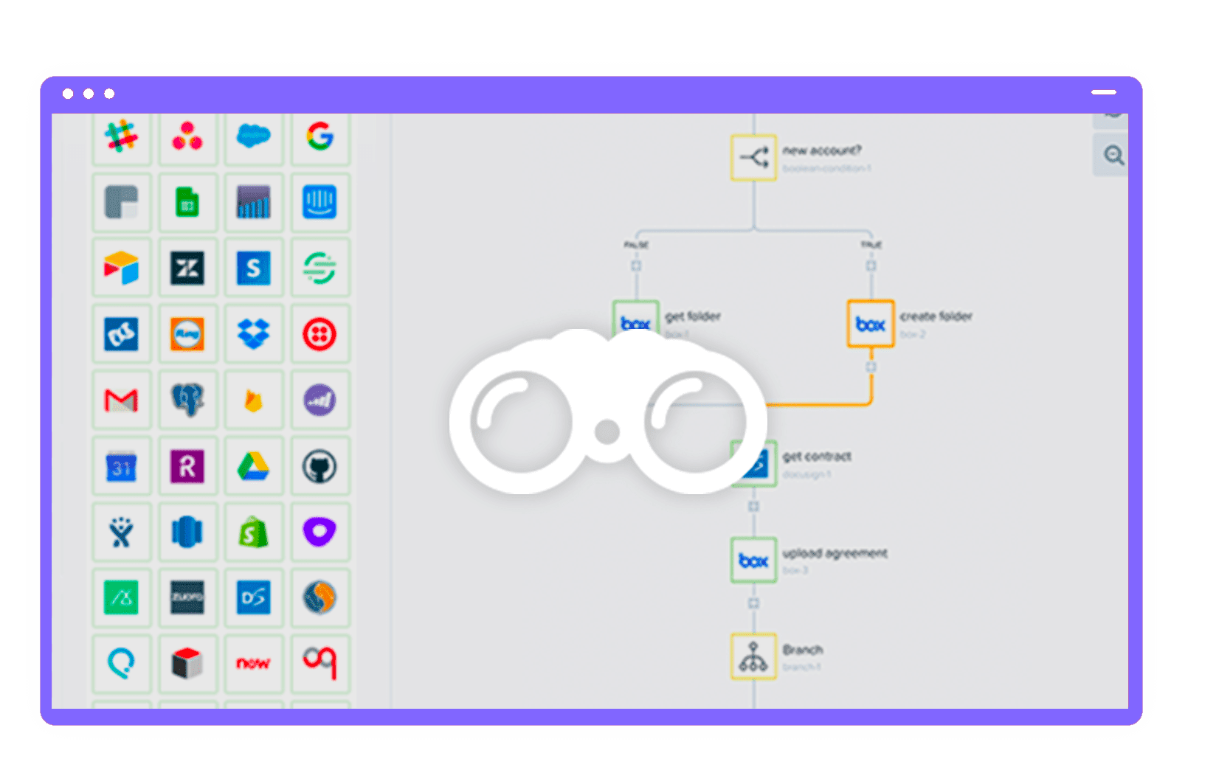Click the zoom magnifier on canvas

tap(1113, 156)
